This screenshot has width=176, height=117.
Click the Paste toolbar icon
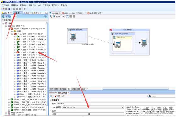[20, 9]
